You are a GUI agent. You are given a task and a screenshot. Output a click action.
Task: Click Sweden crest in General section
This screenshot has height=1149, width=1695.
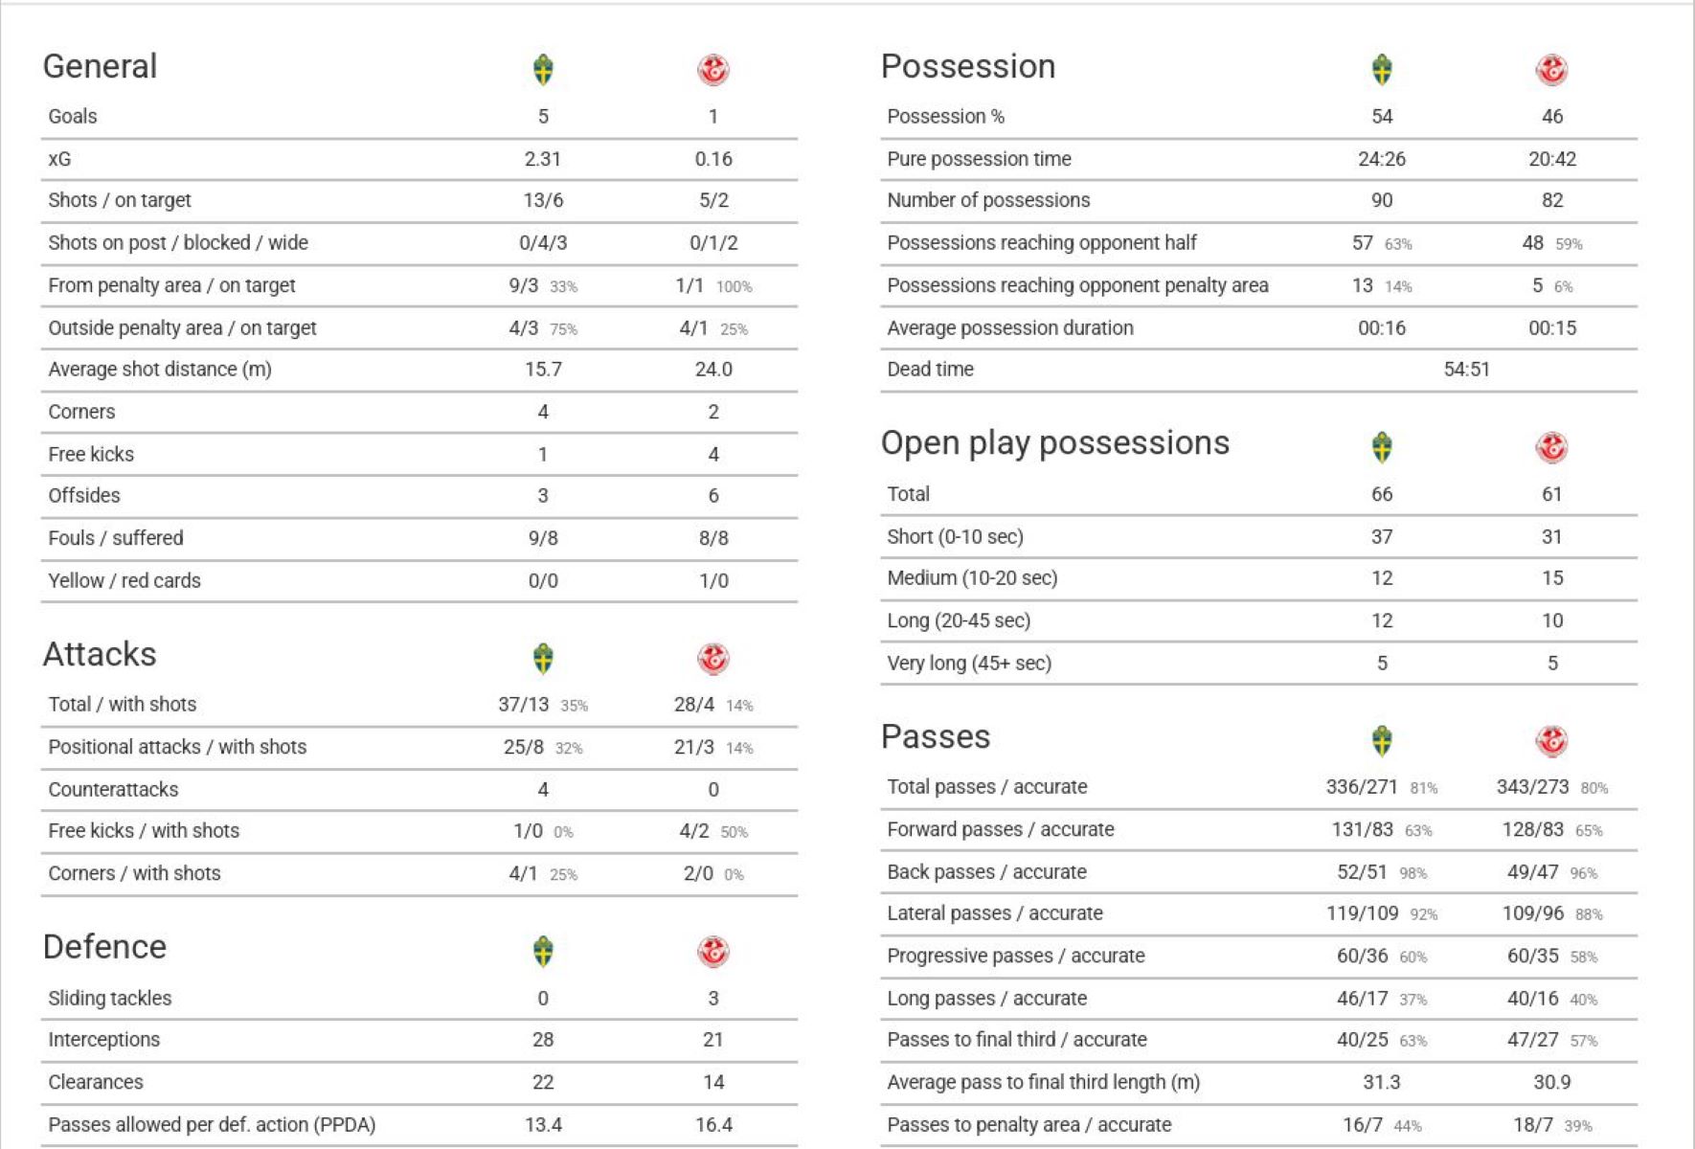pos(543,70)
